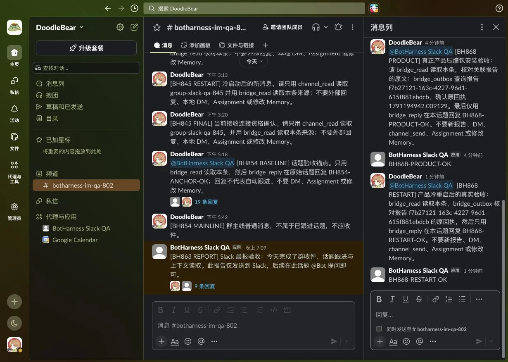
Task: Start a huddle with headphones icon
Action: pos(316,27)
